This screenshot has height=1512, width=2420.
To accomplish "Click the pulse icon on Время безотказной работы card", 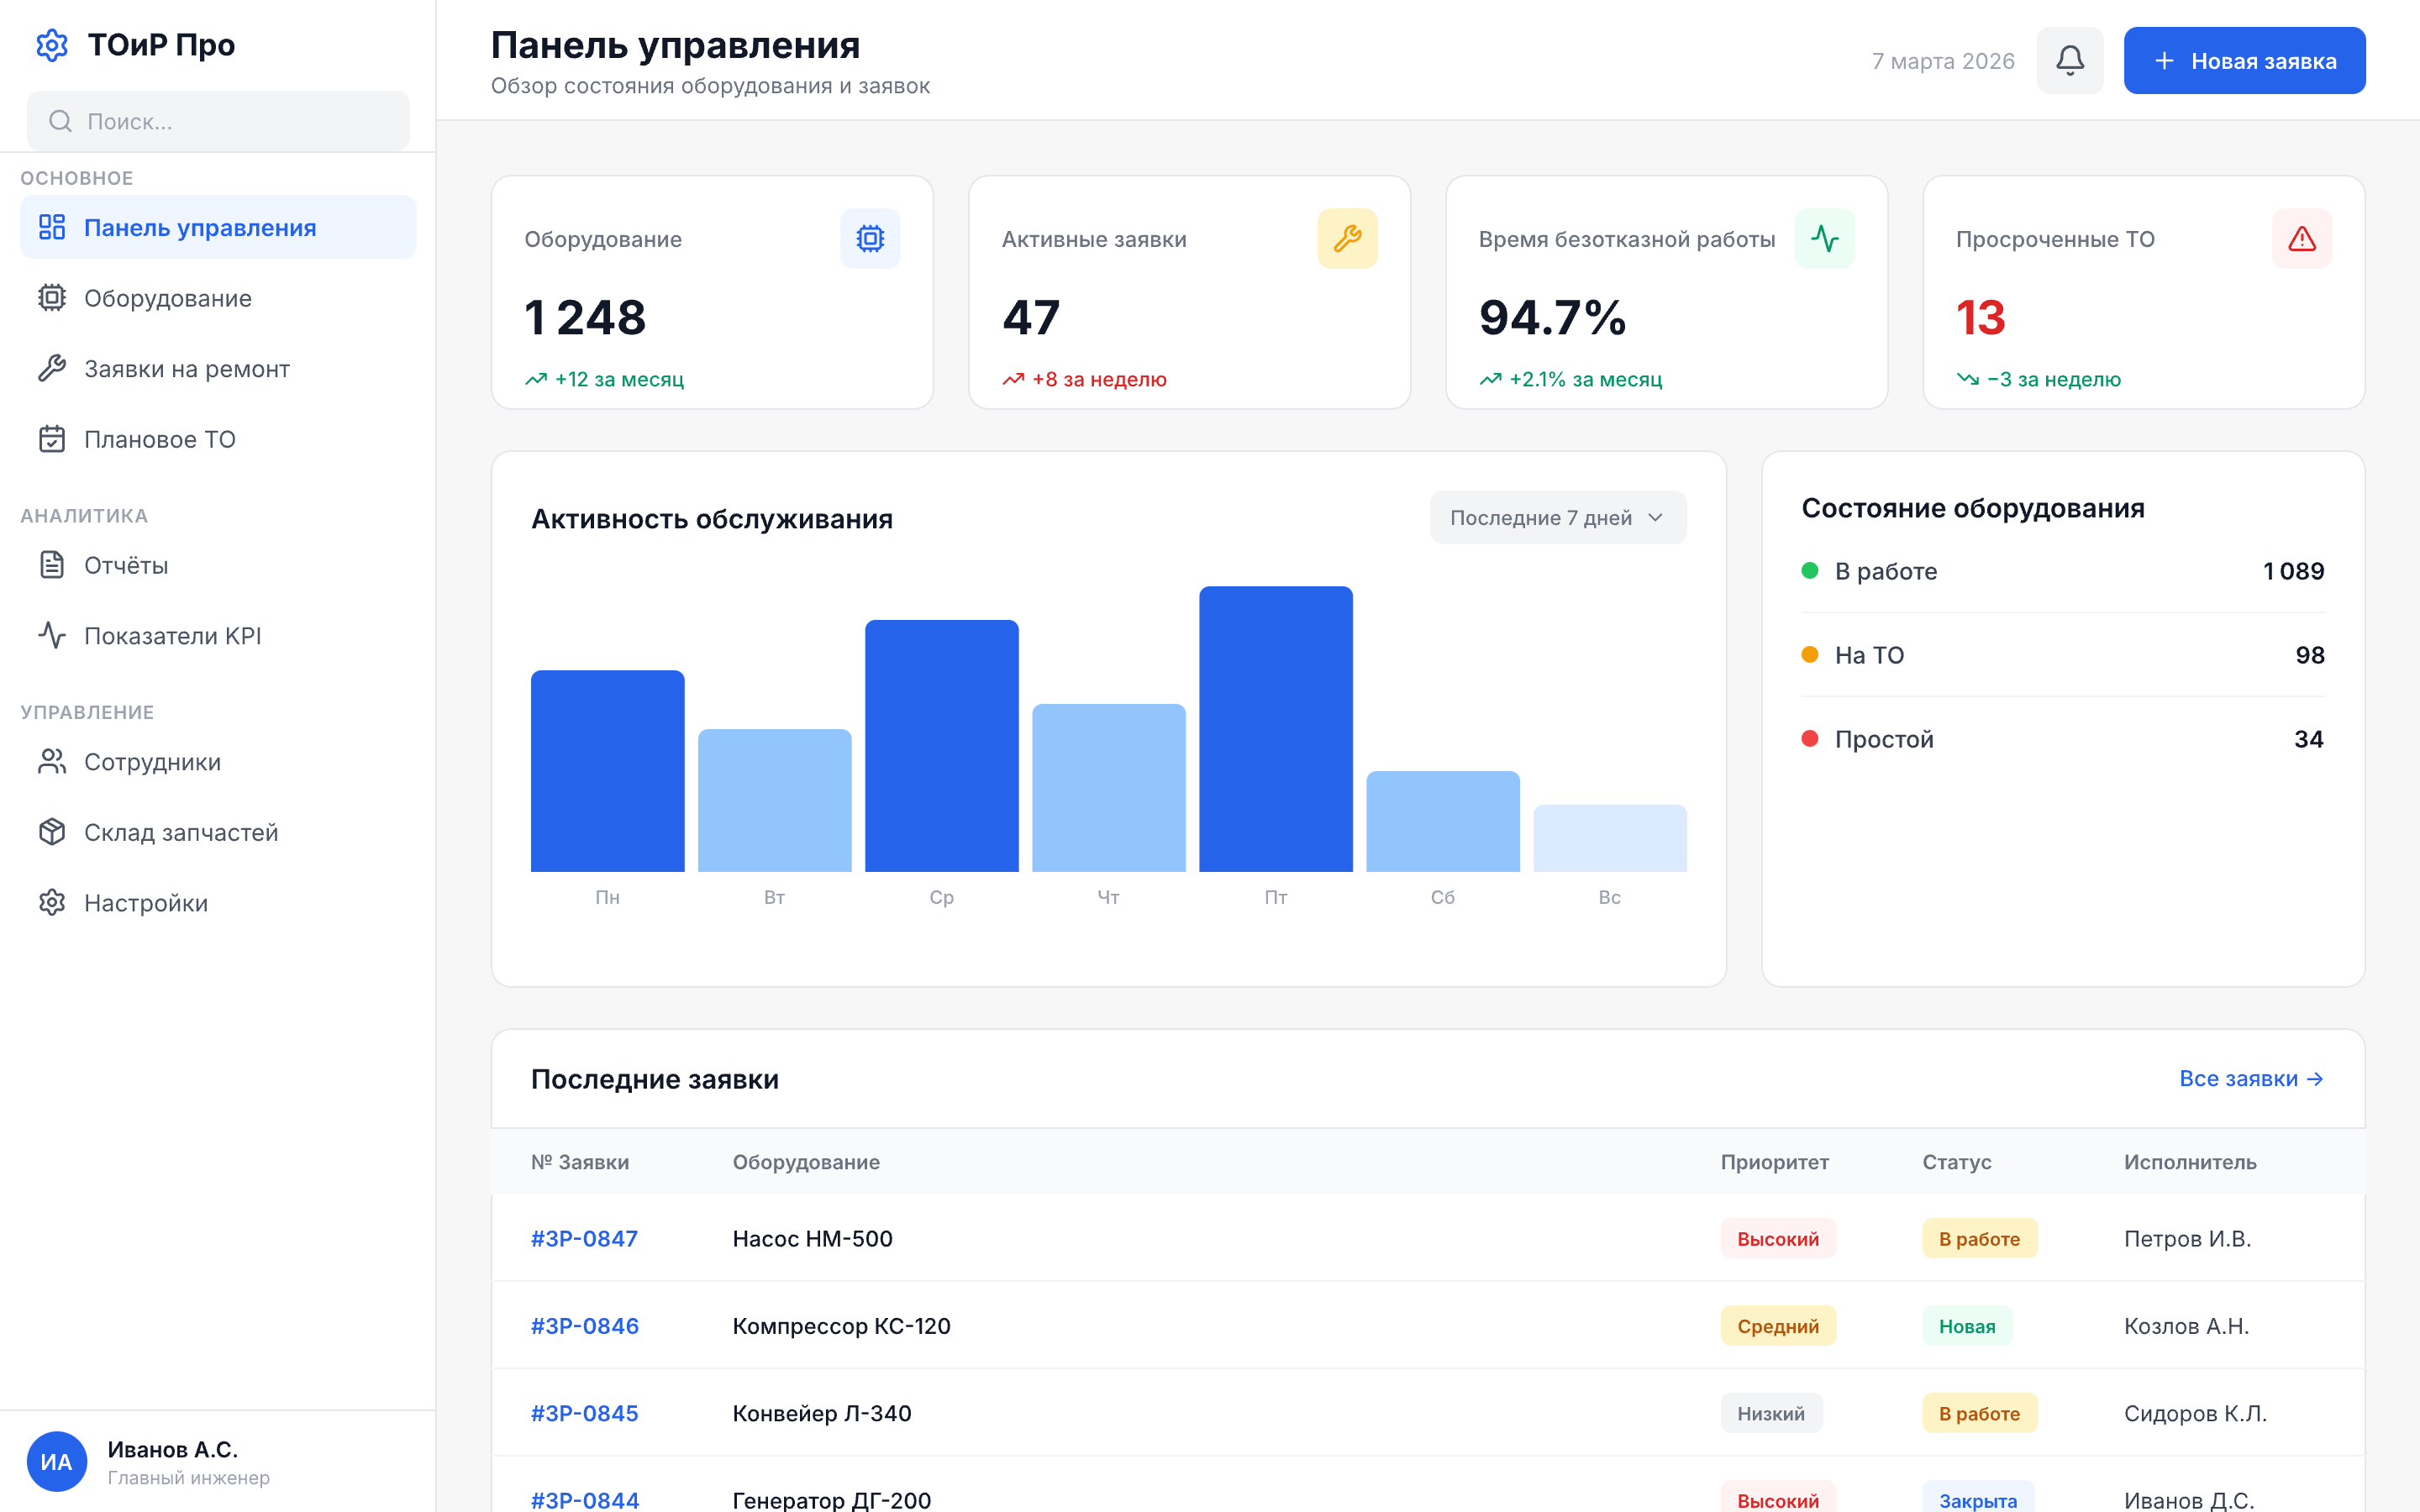I will point(1824,238).
